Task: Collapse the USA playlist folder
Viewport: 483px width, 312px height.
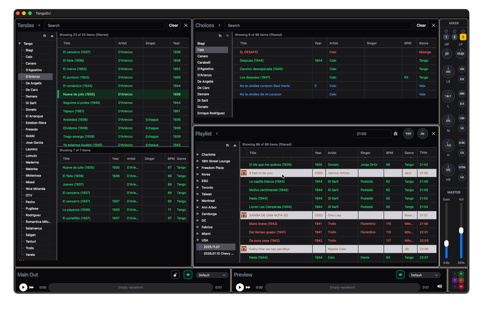Action: [x=198, y=240]
